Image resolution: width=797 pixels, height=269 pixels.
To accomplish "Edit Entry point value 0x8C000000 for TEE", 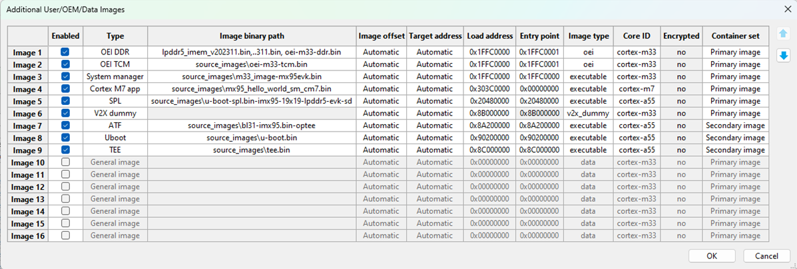I will tap(539, 150).
